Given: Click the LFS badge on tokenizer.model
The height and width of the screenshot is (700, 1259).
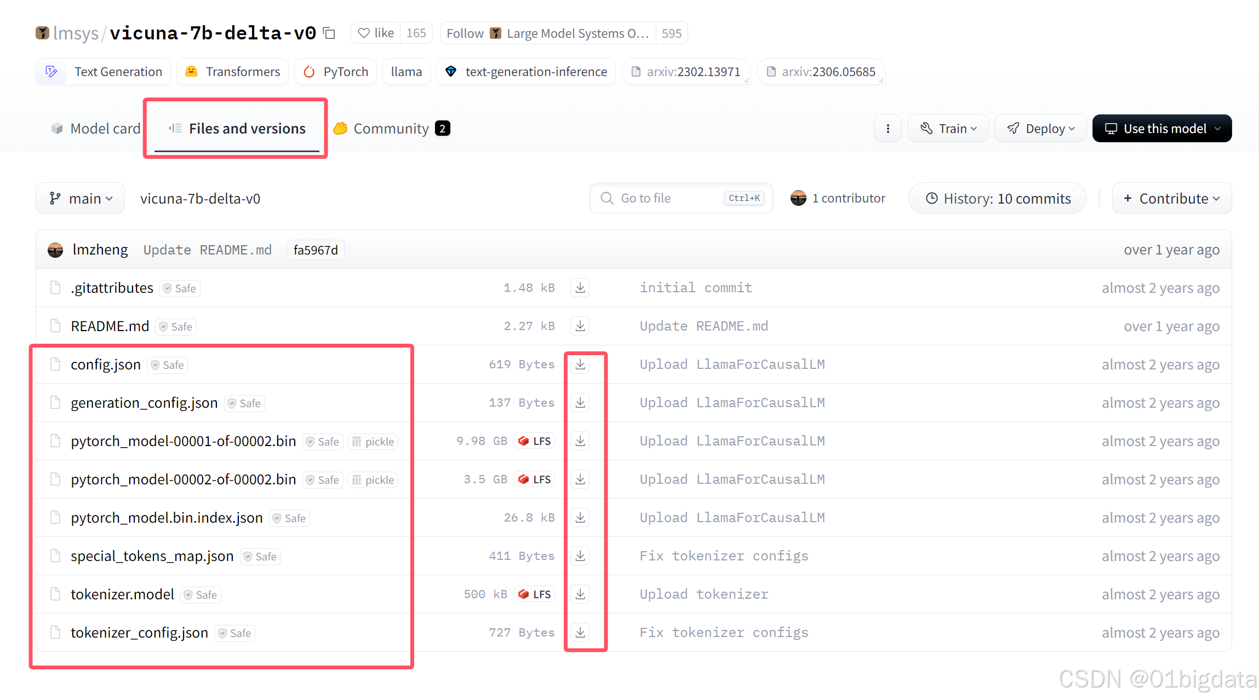Looking at the screenshot, I should (x=534, y=594).
